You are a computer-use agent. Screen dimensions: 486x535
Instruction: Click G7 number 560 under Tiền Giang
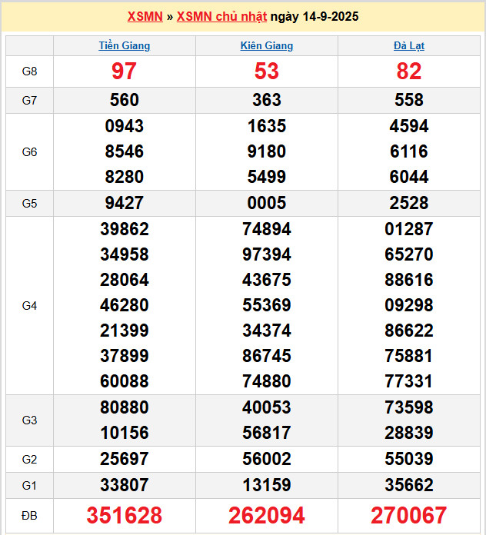point(125,100)
